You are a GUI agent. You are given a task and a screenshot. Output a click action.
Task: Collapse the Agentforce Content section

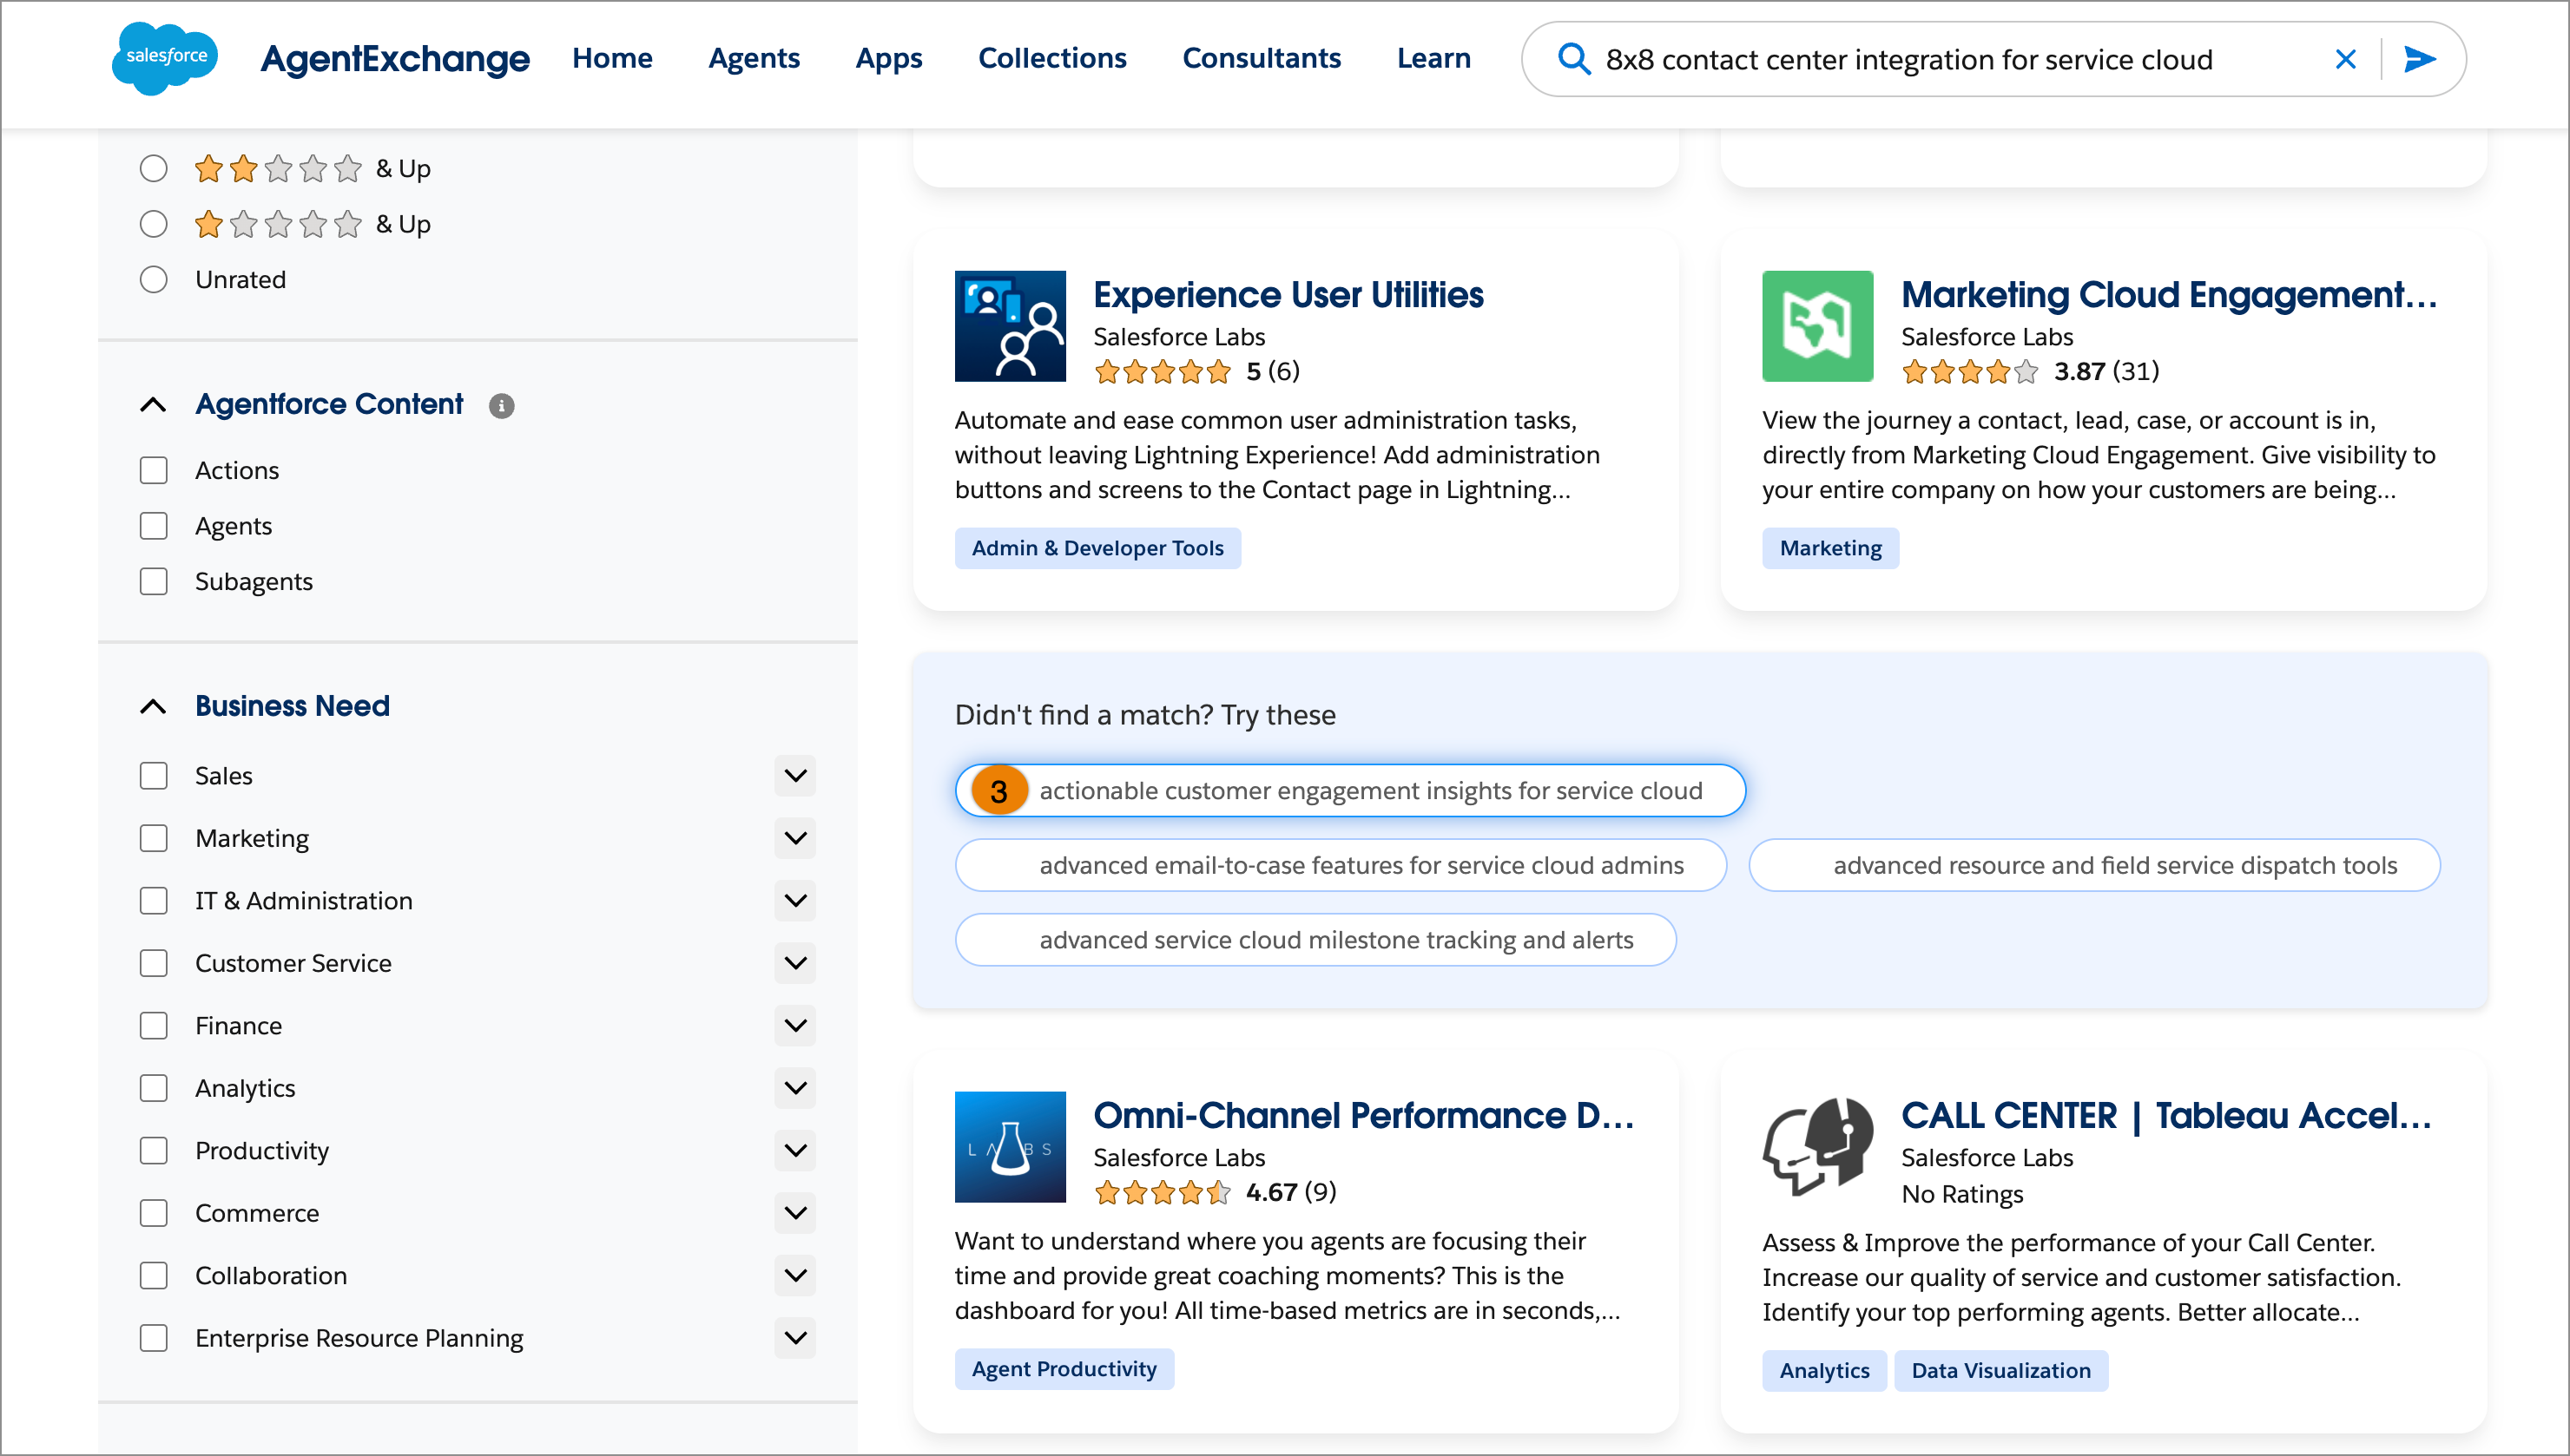point(153,404)
